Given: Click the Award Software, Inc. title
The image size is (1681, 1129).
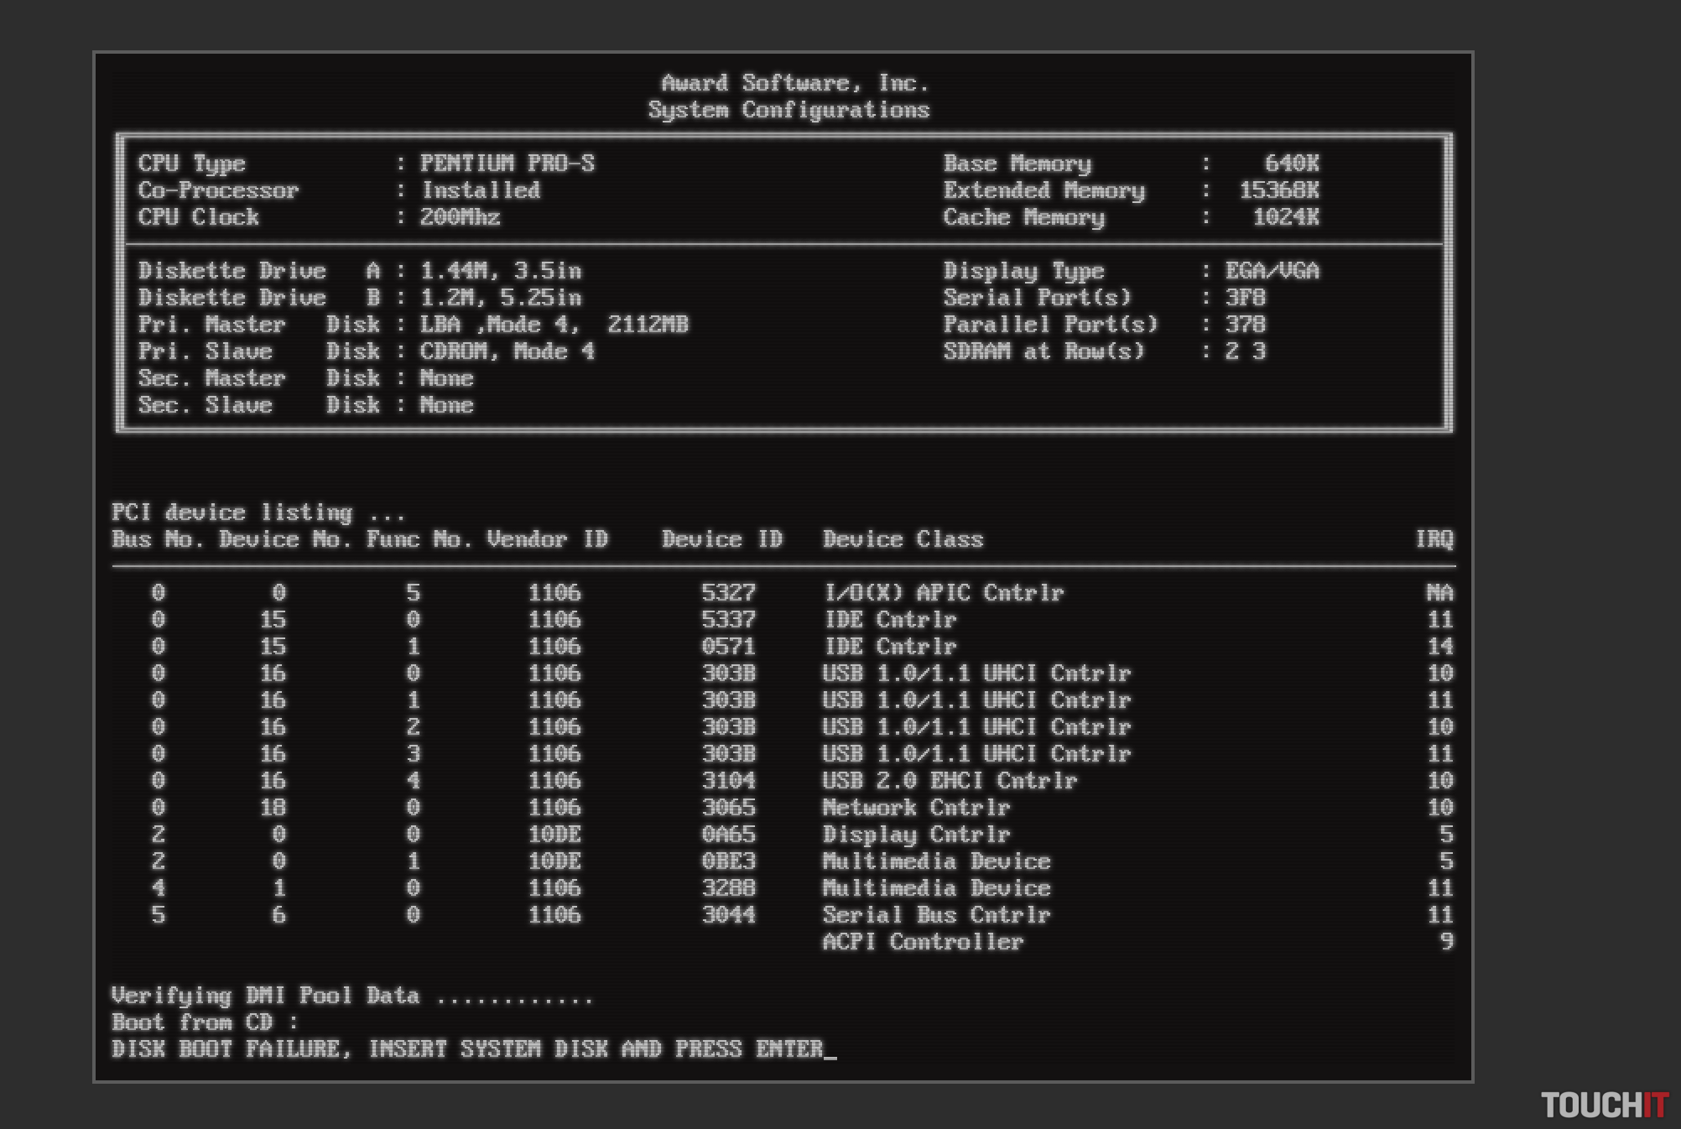Looking at the screenshot, I should tap(794, 83).
